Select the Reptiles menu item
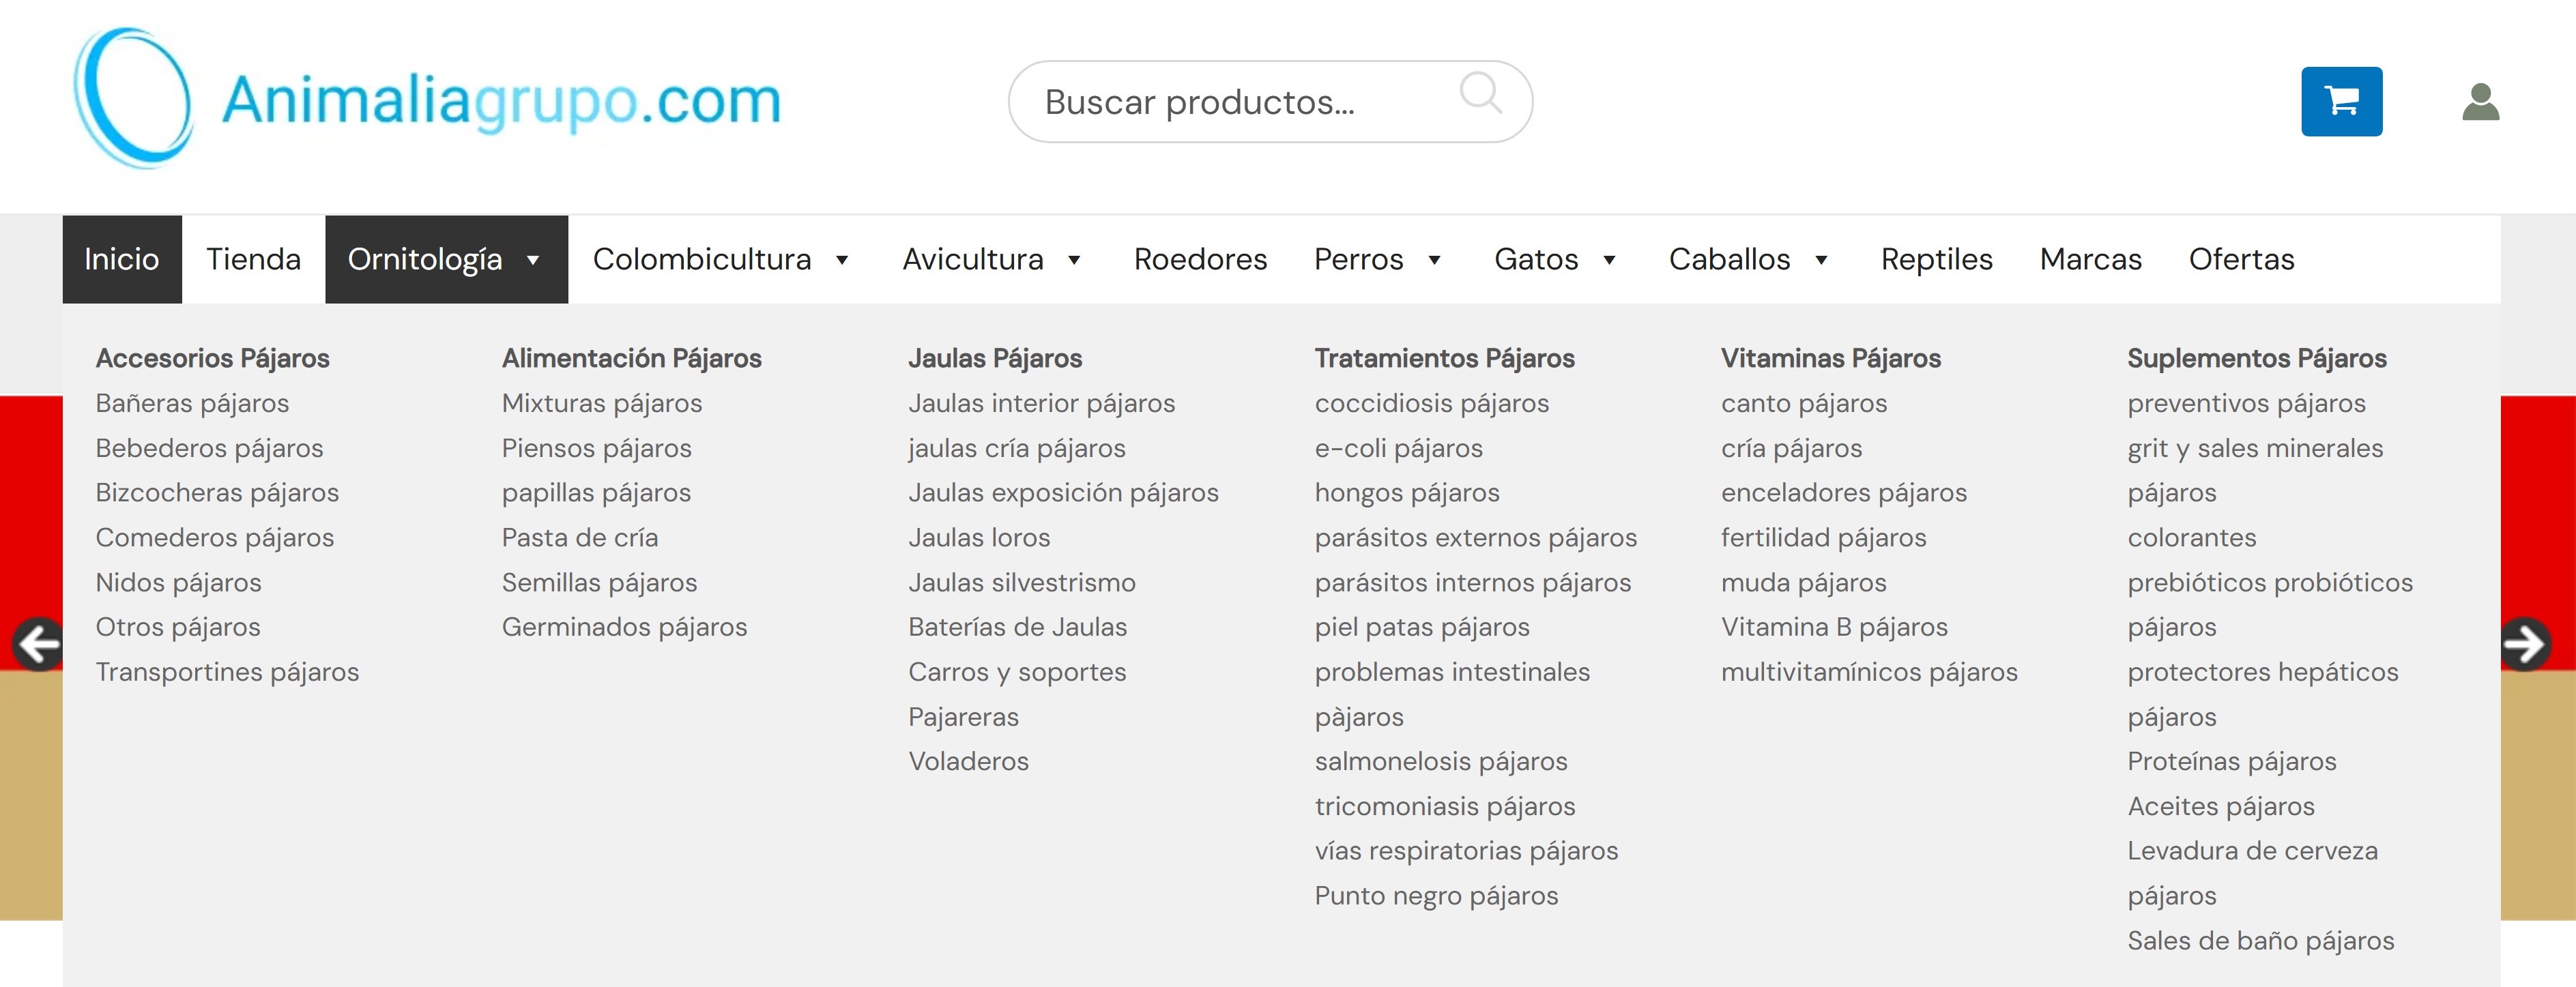Viewport: 2576px width, 987px height. coord(1936,259)
